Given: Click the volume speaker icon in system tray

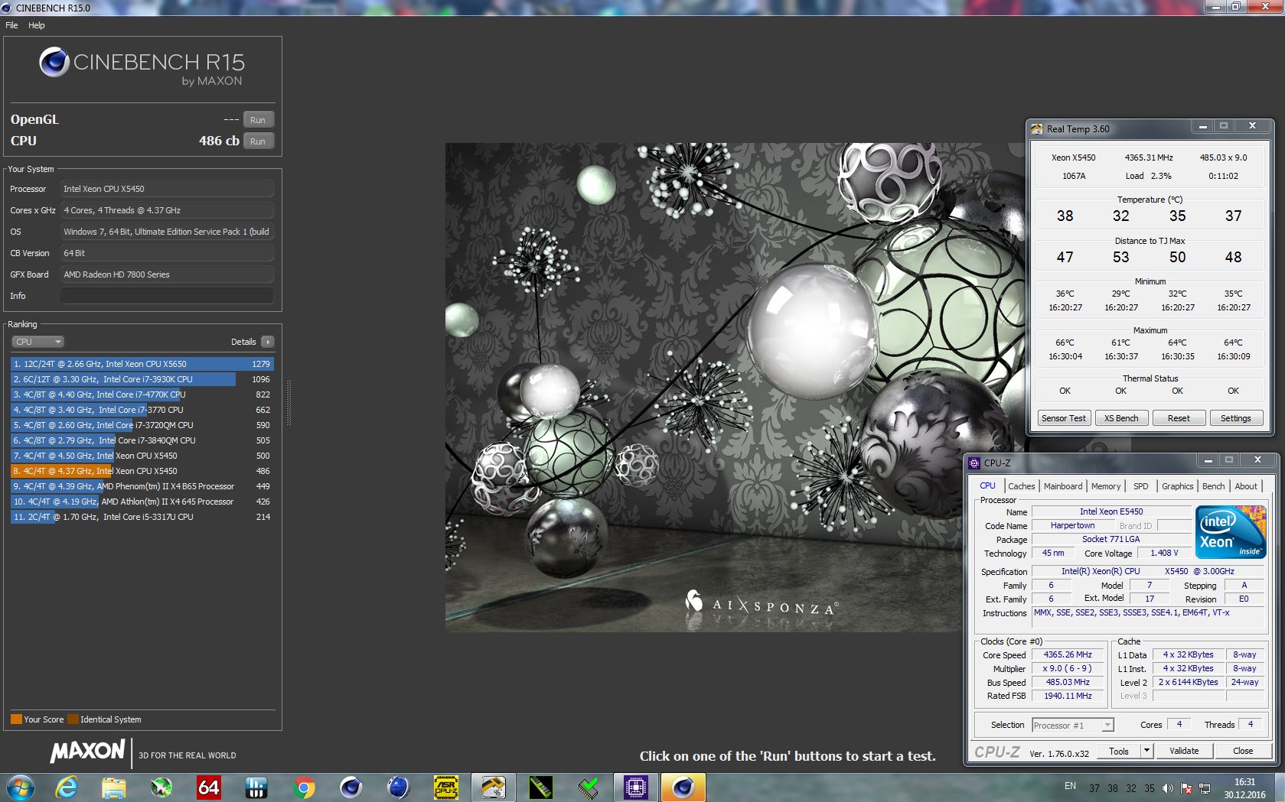Looking at the screenshot, I should (x=1167, y=788).
